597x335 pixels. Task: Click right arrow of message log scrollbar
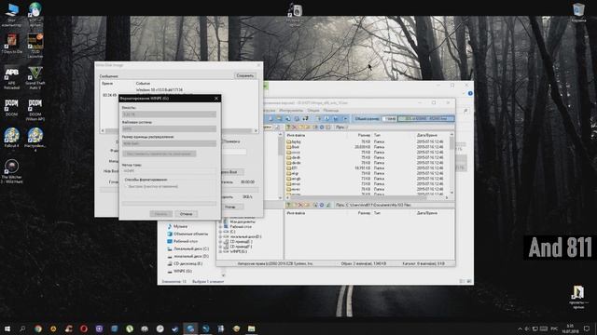(x=256, y=130)
